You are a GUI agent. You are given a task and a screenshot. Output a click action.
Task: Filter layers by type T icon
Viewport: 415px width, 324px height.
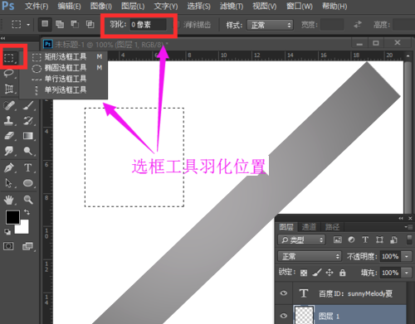point(365,239)
